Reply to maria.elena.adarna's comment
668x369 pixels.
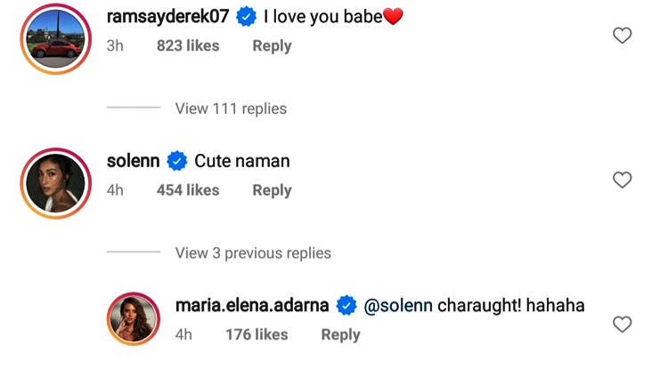point(340,334)
